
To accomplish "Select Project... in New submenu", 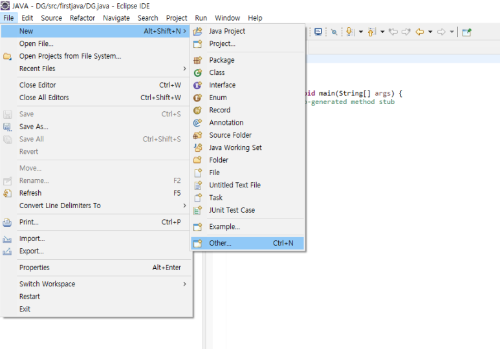I will coord(248,44).
